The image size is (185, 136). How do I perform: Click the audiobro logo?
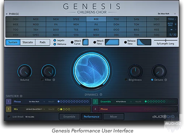(x=163, y=117)
